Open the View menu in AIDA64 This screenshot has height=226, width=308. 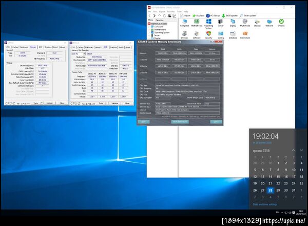[x=155, y=12]
